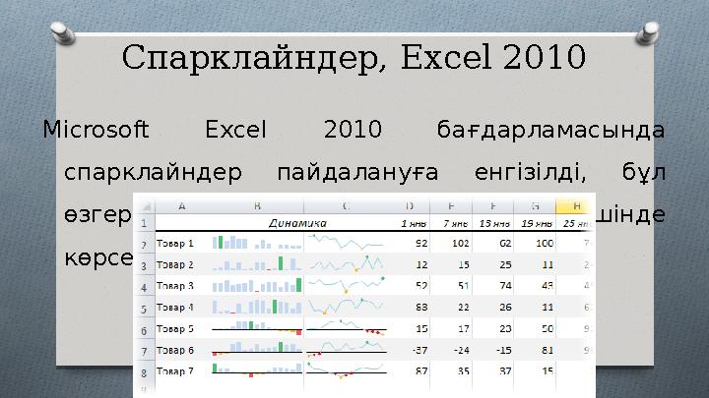Select column C header
The height and width of the screenshot is (398, 709).
pyautogui.click(x=346, y=206)
